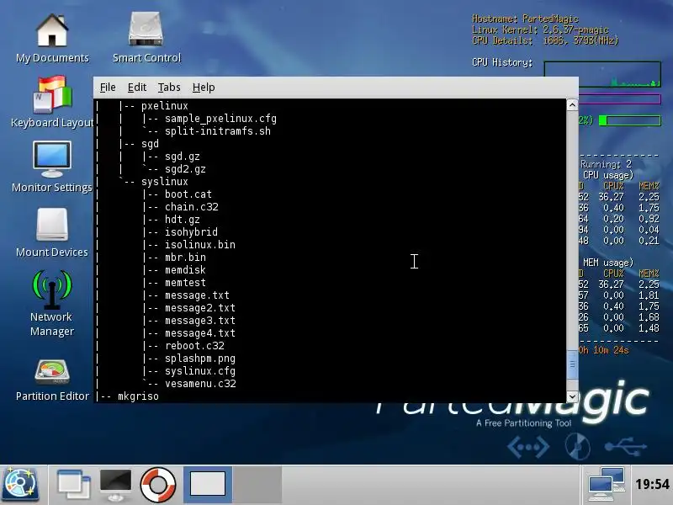Launch the Partition Editor desktop icon
This screenshot has width=673, height=505.
point(52,380)
